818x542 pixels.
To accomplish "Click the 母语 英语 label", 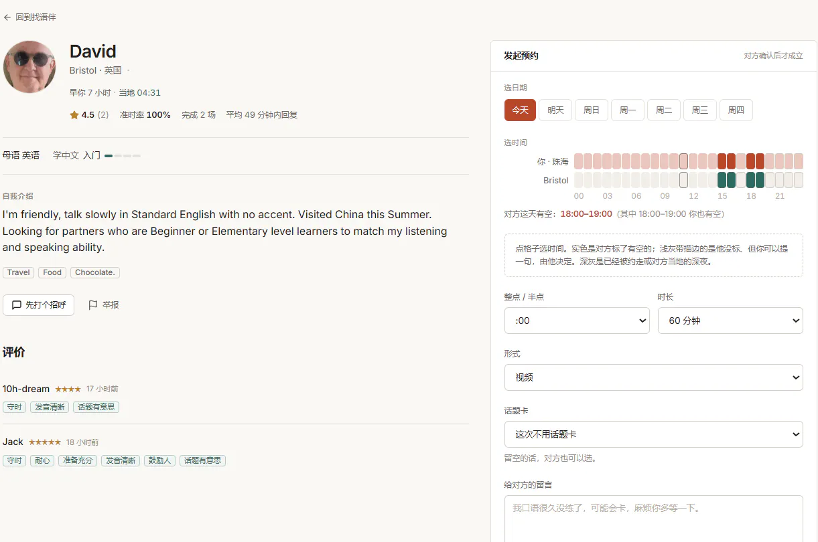I will tap(21, 155).
